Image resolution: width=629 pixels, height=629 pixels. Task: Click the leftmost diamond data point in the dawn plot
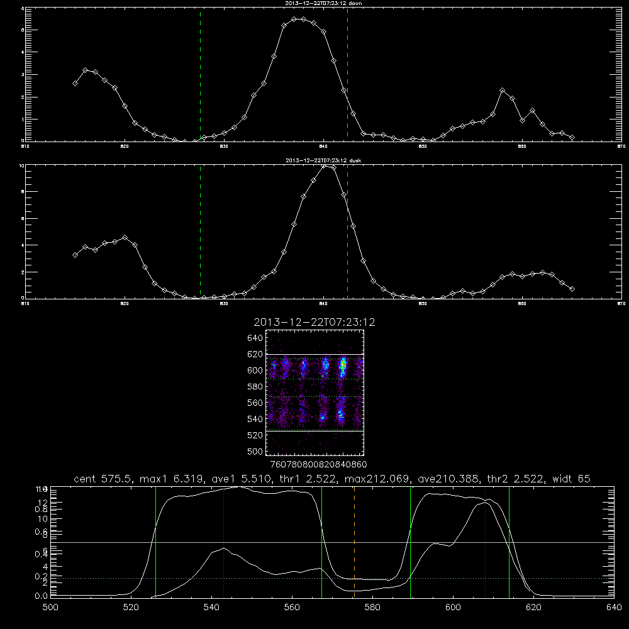click(75, 84)
